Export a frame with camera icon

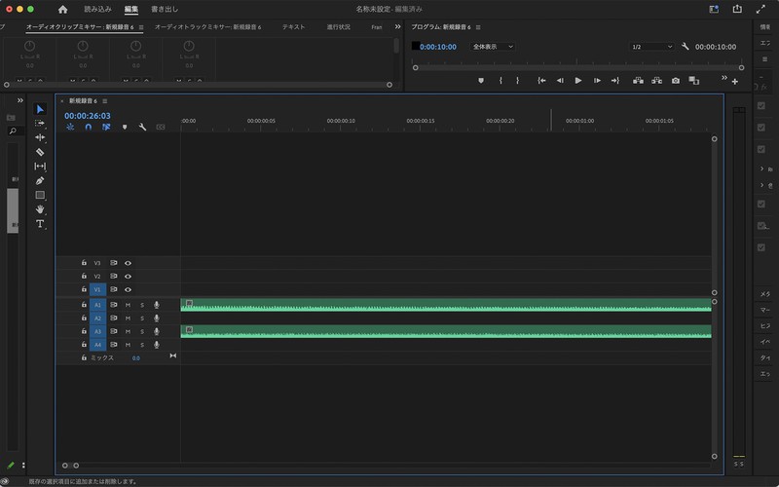pyautogui.click(x=676, y=81)
